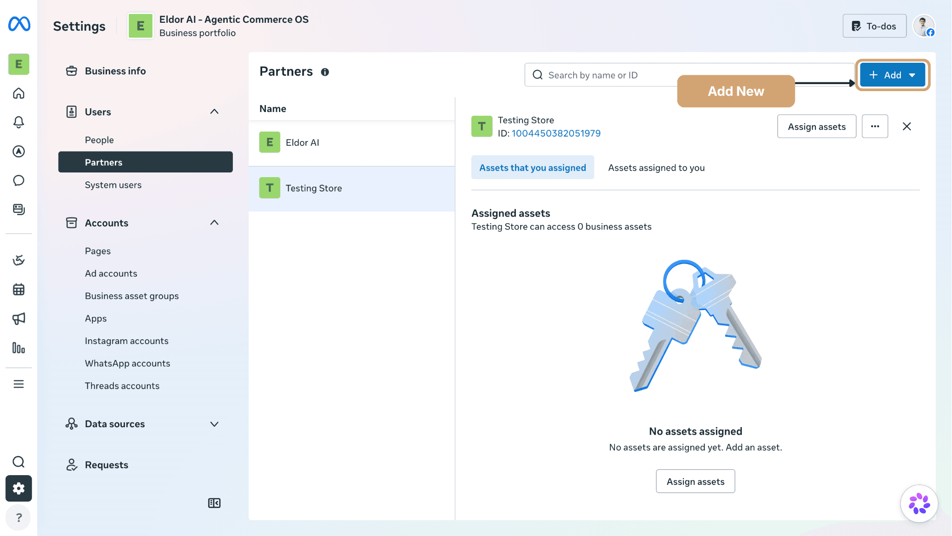Open Threads accounts

point(122,386)
